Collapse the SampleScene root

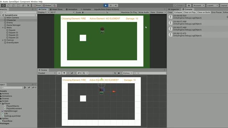[x=1, y=15]
